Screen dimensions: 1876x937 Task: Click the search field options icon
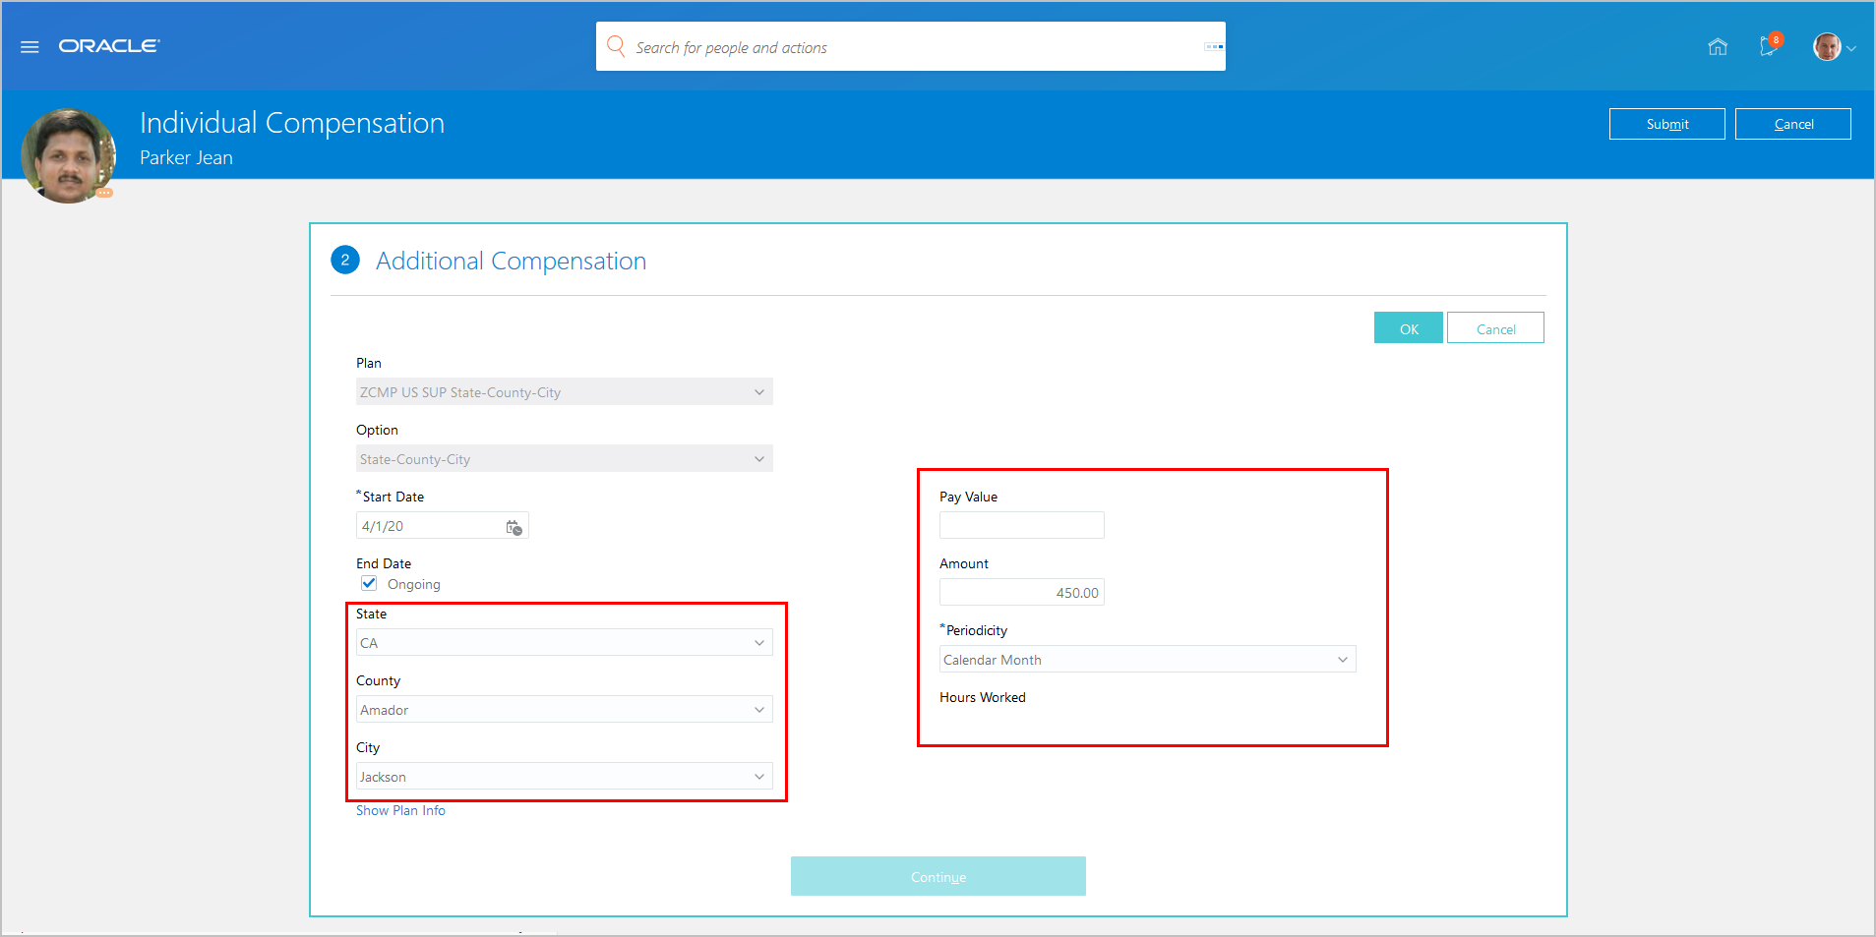(x=1214, y=46)
